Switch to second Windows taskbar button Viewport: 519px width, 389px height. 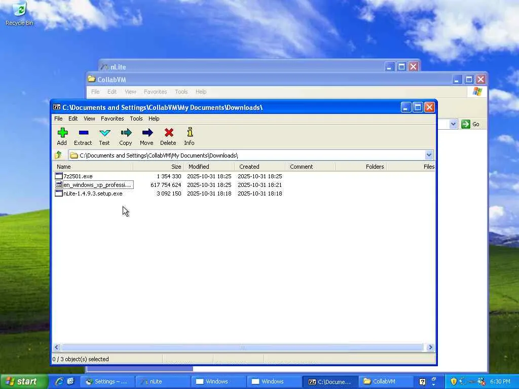click(274, 382)
